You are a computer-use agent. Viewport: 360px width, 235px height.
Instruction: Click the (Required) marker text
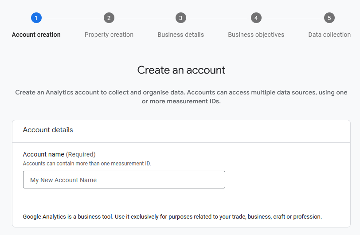81,154
